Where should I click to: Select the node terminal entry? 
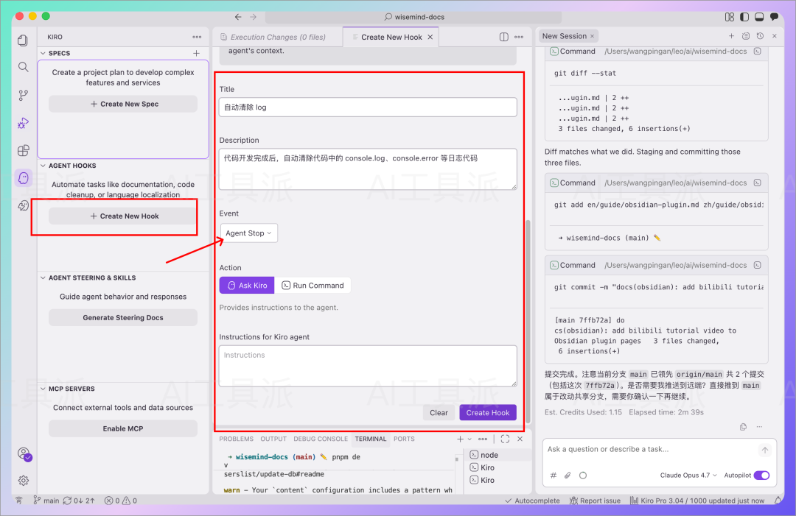coord(497,455)
